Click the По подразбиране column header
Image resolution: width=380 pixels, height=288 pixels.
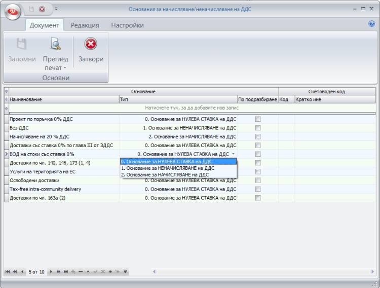258,99
